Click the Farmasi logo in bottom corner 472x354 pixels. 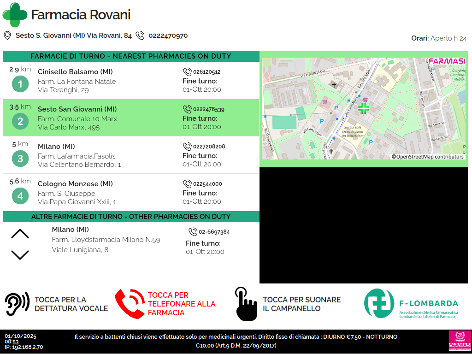(x=460, y=341)
